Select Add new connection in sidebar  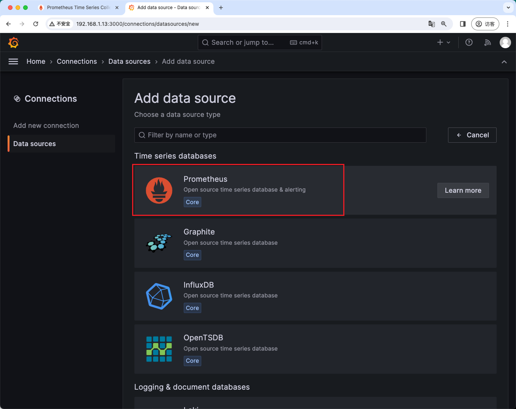coord(46,126)
